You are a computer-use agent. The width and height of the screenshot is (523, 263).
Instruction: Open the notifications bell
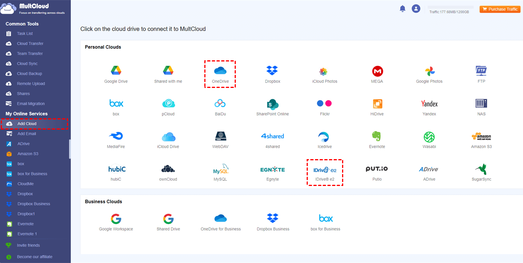[x=403, y=9]
